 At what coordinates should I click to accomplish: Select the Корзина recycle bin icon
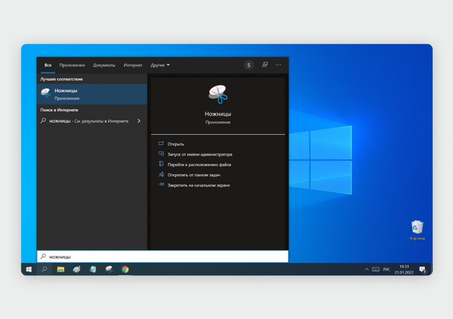click(x=417, y=230)
